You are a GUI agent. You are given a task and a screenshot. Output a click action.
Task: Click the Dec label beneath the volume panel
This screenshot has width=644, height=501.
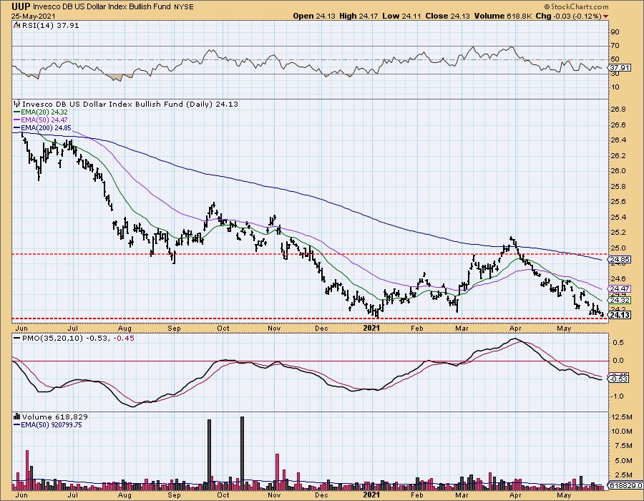(321, 495)
